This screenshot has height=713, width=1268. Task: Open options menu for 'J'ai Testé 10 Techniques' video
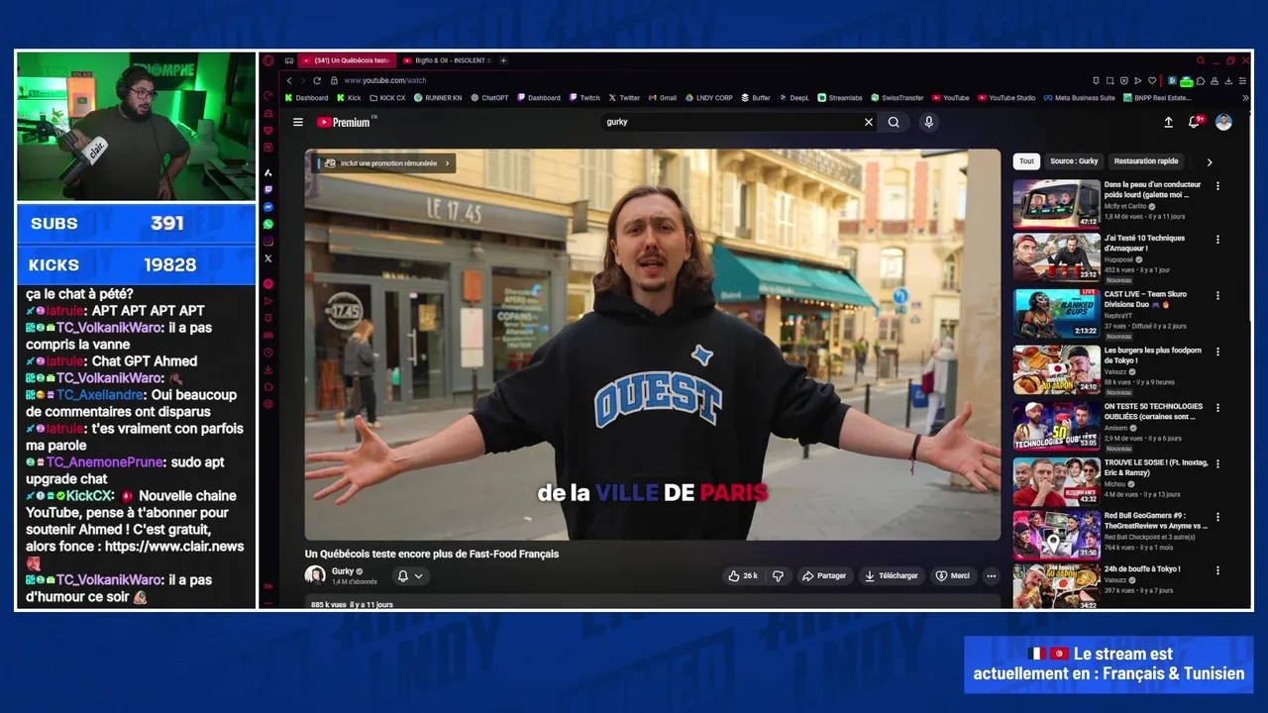[x=1217, y=240]
